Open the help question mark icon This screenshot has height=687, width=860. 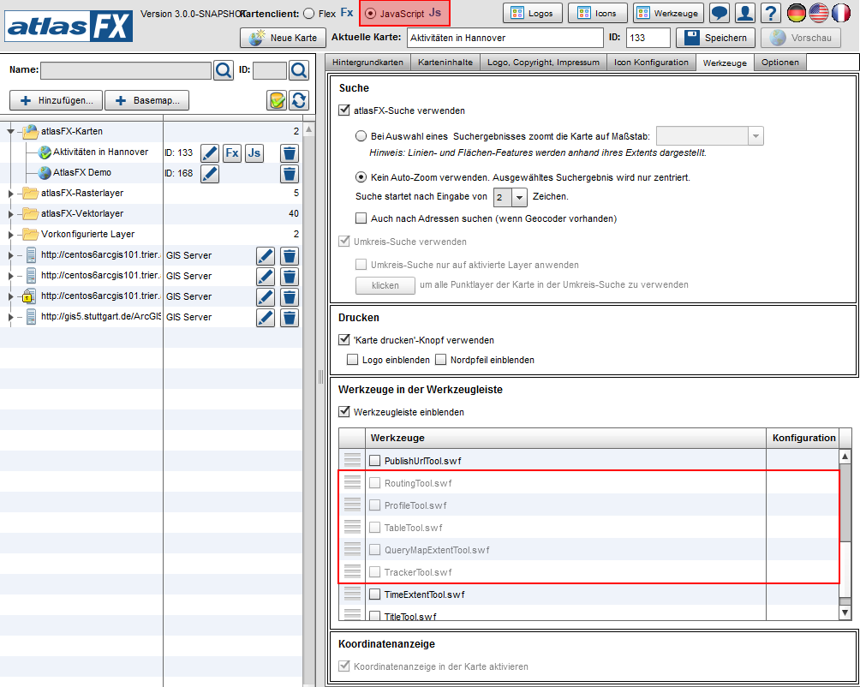771,13
